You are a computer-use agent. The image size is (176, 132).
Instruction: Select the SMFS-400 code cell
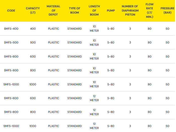[x=11, y=29]
